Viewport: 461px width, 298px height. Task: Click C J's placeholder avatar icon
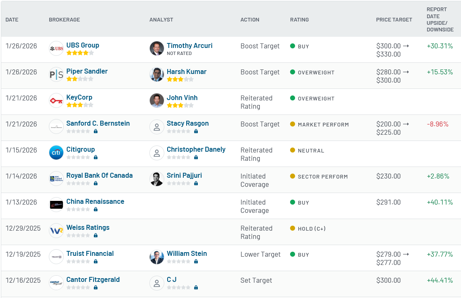point(157,283)
